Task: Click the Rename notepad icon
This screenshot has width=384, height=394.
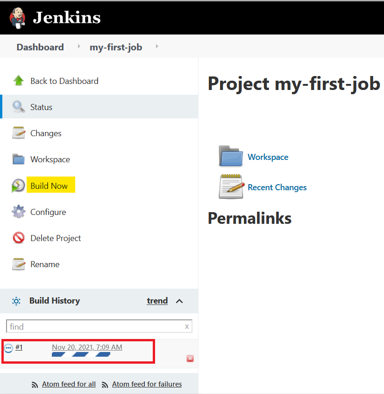Action: tap(19, 264)
